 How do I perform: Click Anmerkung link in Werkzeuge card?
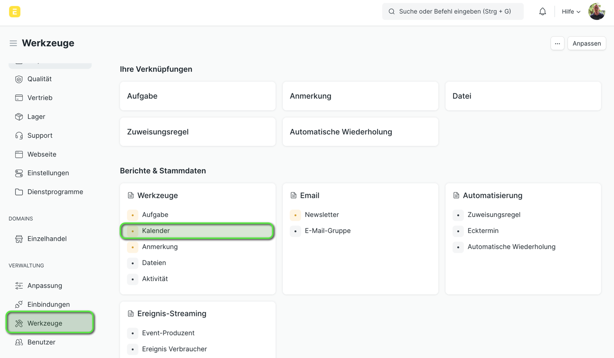[x=160, y=247]
